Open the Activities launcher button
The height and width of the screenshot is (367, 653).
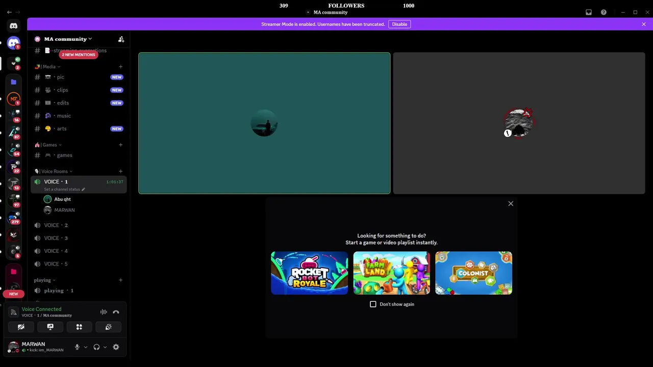point(79,327)
